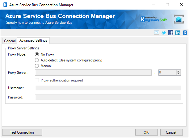Switch to the Advanced Settings tab
This screenshot has height=138, width=189.
[33, 40]
